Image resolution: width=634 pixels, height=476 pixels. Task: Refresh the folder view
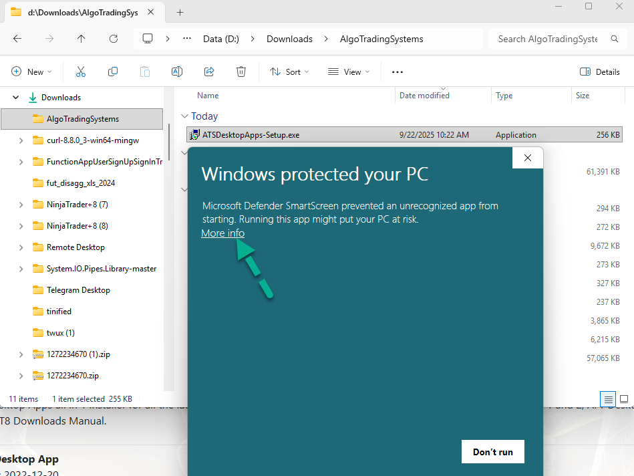coord(114,39)
